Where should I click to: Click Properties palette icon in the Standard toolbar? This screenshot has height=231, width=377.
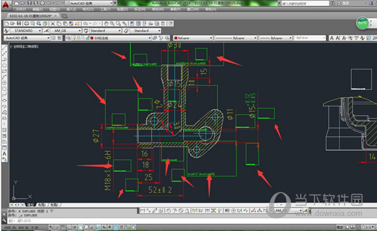pos(132,23)
